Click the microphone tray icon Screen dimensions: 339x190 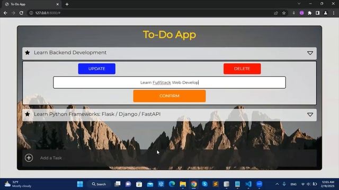(x=284, y=184)
